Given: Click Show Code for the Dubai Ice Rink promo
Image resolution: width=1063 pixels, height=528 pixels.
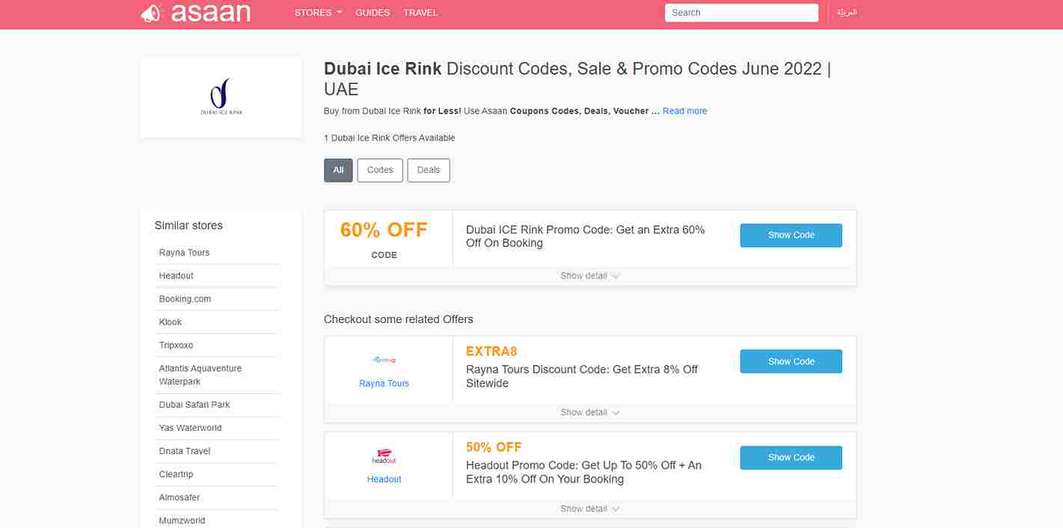Looking at the screenshot, I should pos(791,235).
